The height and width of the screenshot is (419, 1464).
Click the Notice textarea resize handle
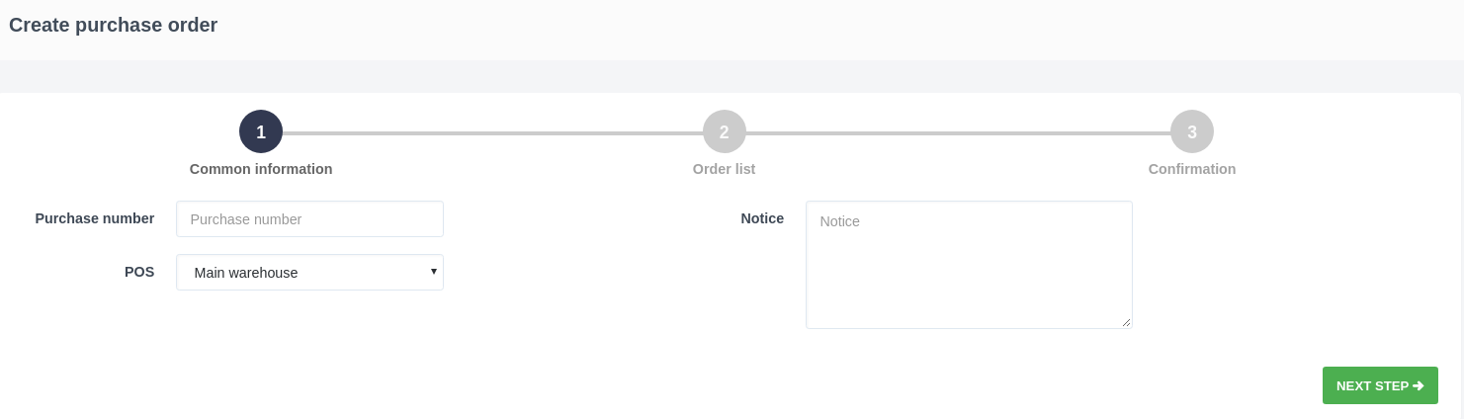(1126, 322)
